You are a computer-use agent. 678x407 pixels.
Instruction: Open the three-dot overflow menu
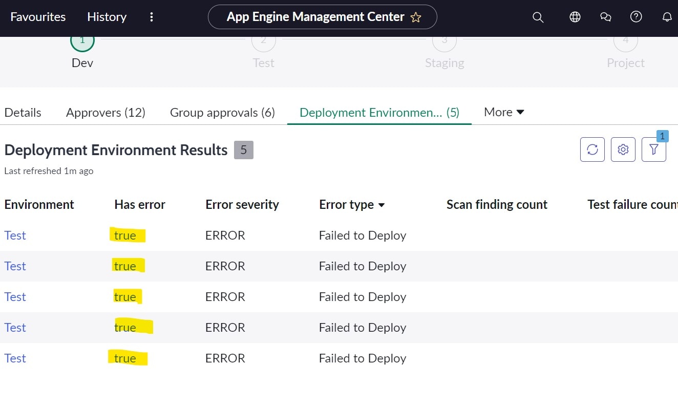(152, 17)
